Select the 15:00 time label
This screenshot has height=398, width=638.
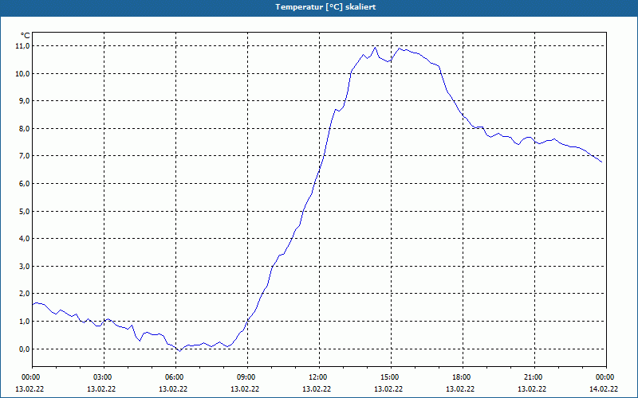[388, 377]
